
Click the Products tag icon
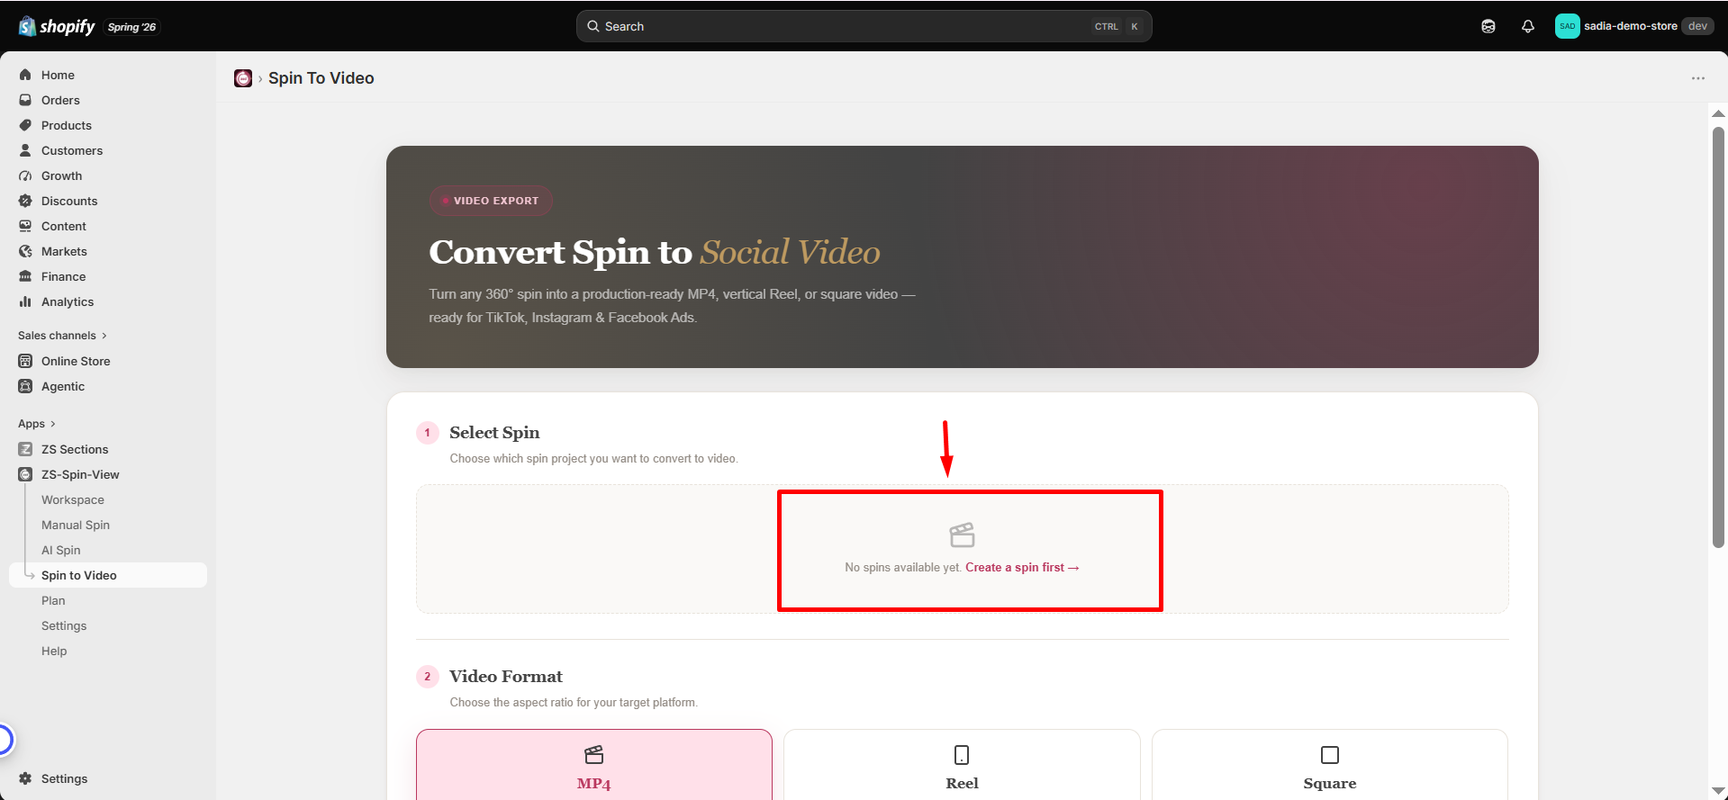click(x=25, y=125)
